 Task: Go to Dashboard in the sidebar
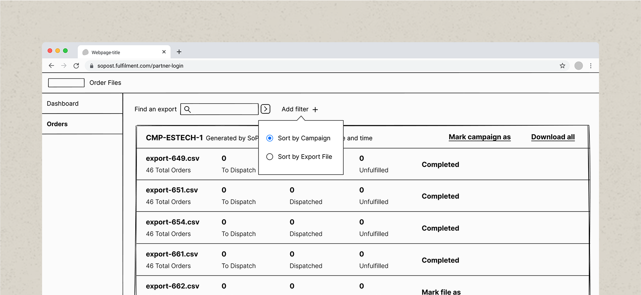tap(63, 103)
